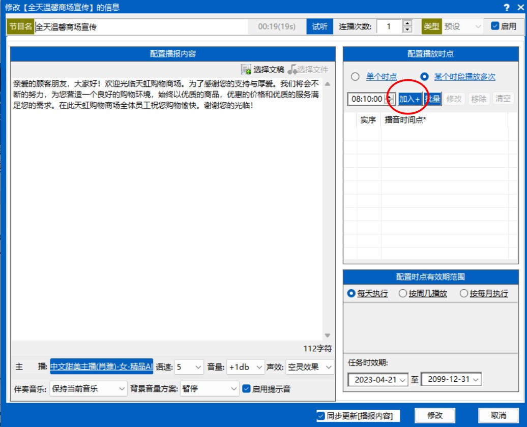Click the 修改 confirm button at bottom
Viewport: 527px width, 427px height.
point(435,415)
